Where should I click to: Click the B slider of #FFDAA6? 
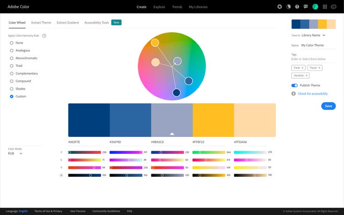pyautogui.click(x=250, y=168)
